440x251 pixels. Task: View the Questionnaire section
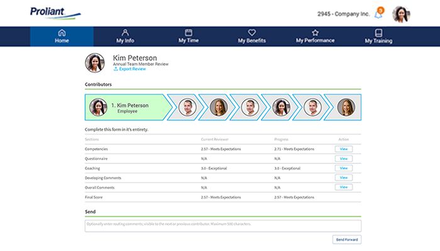344,159
